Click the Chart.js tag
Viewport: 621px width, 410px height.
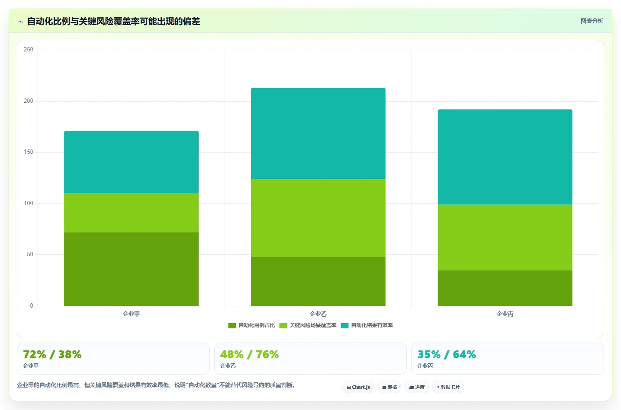point(358,387)
